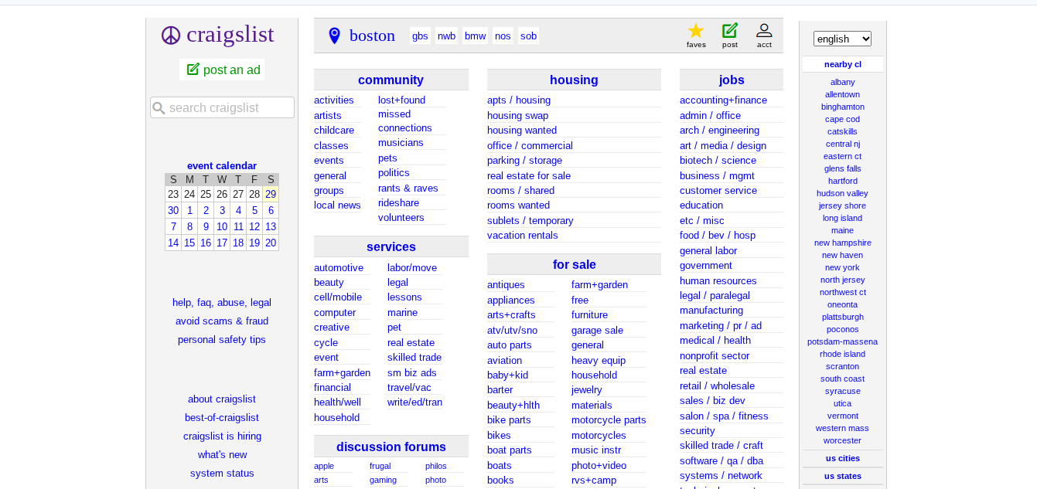
Task: Open the childcare community link
Action: [x=334, y=131]
